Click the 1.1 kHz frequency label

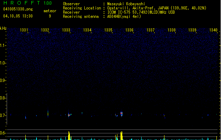3,45
